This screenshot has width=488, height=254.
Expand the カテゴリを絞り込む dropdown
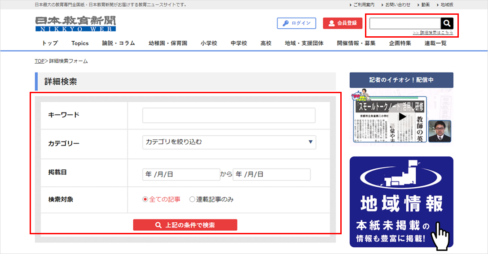pyautogui.click(x=229, y=142)
